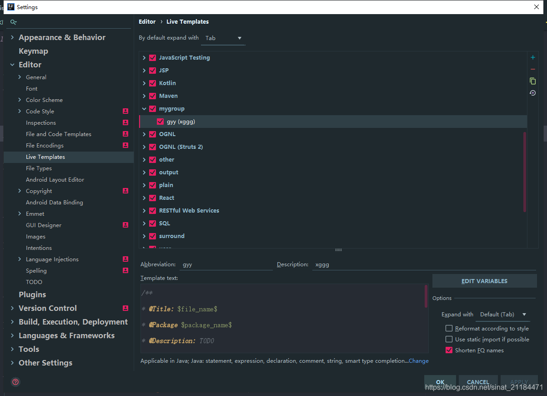
Task: Click the Change applicable contexts link
Action: (x=419, y=360)
